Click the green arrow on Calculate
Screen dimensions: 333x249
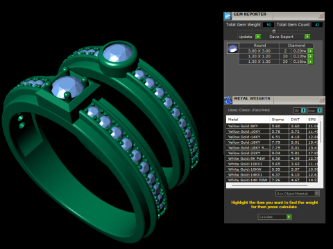pyautogui.click(x=289, y=216)
